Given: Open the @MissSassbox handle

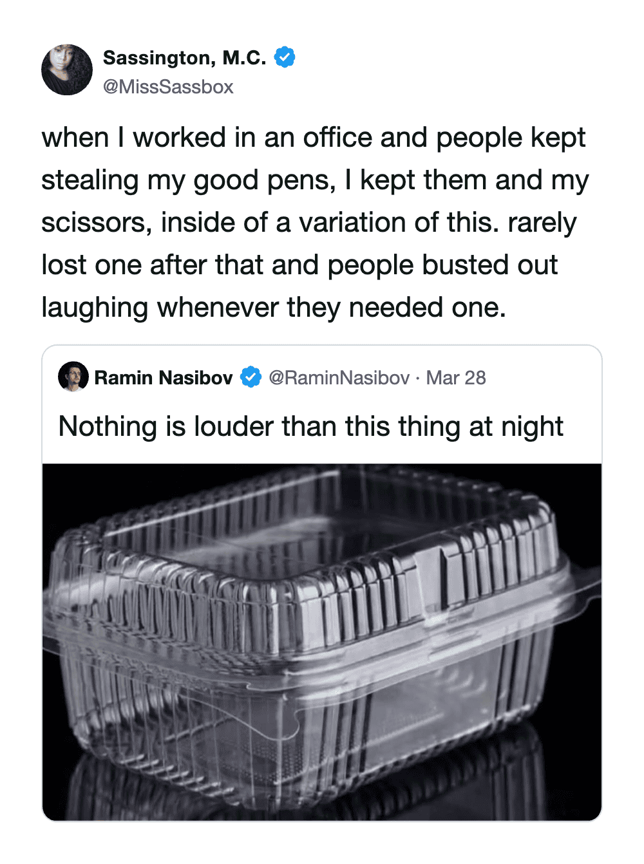Looking at the screenshot, I should [168, 87].
